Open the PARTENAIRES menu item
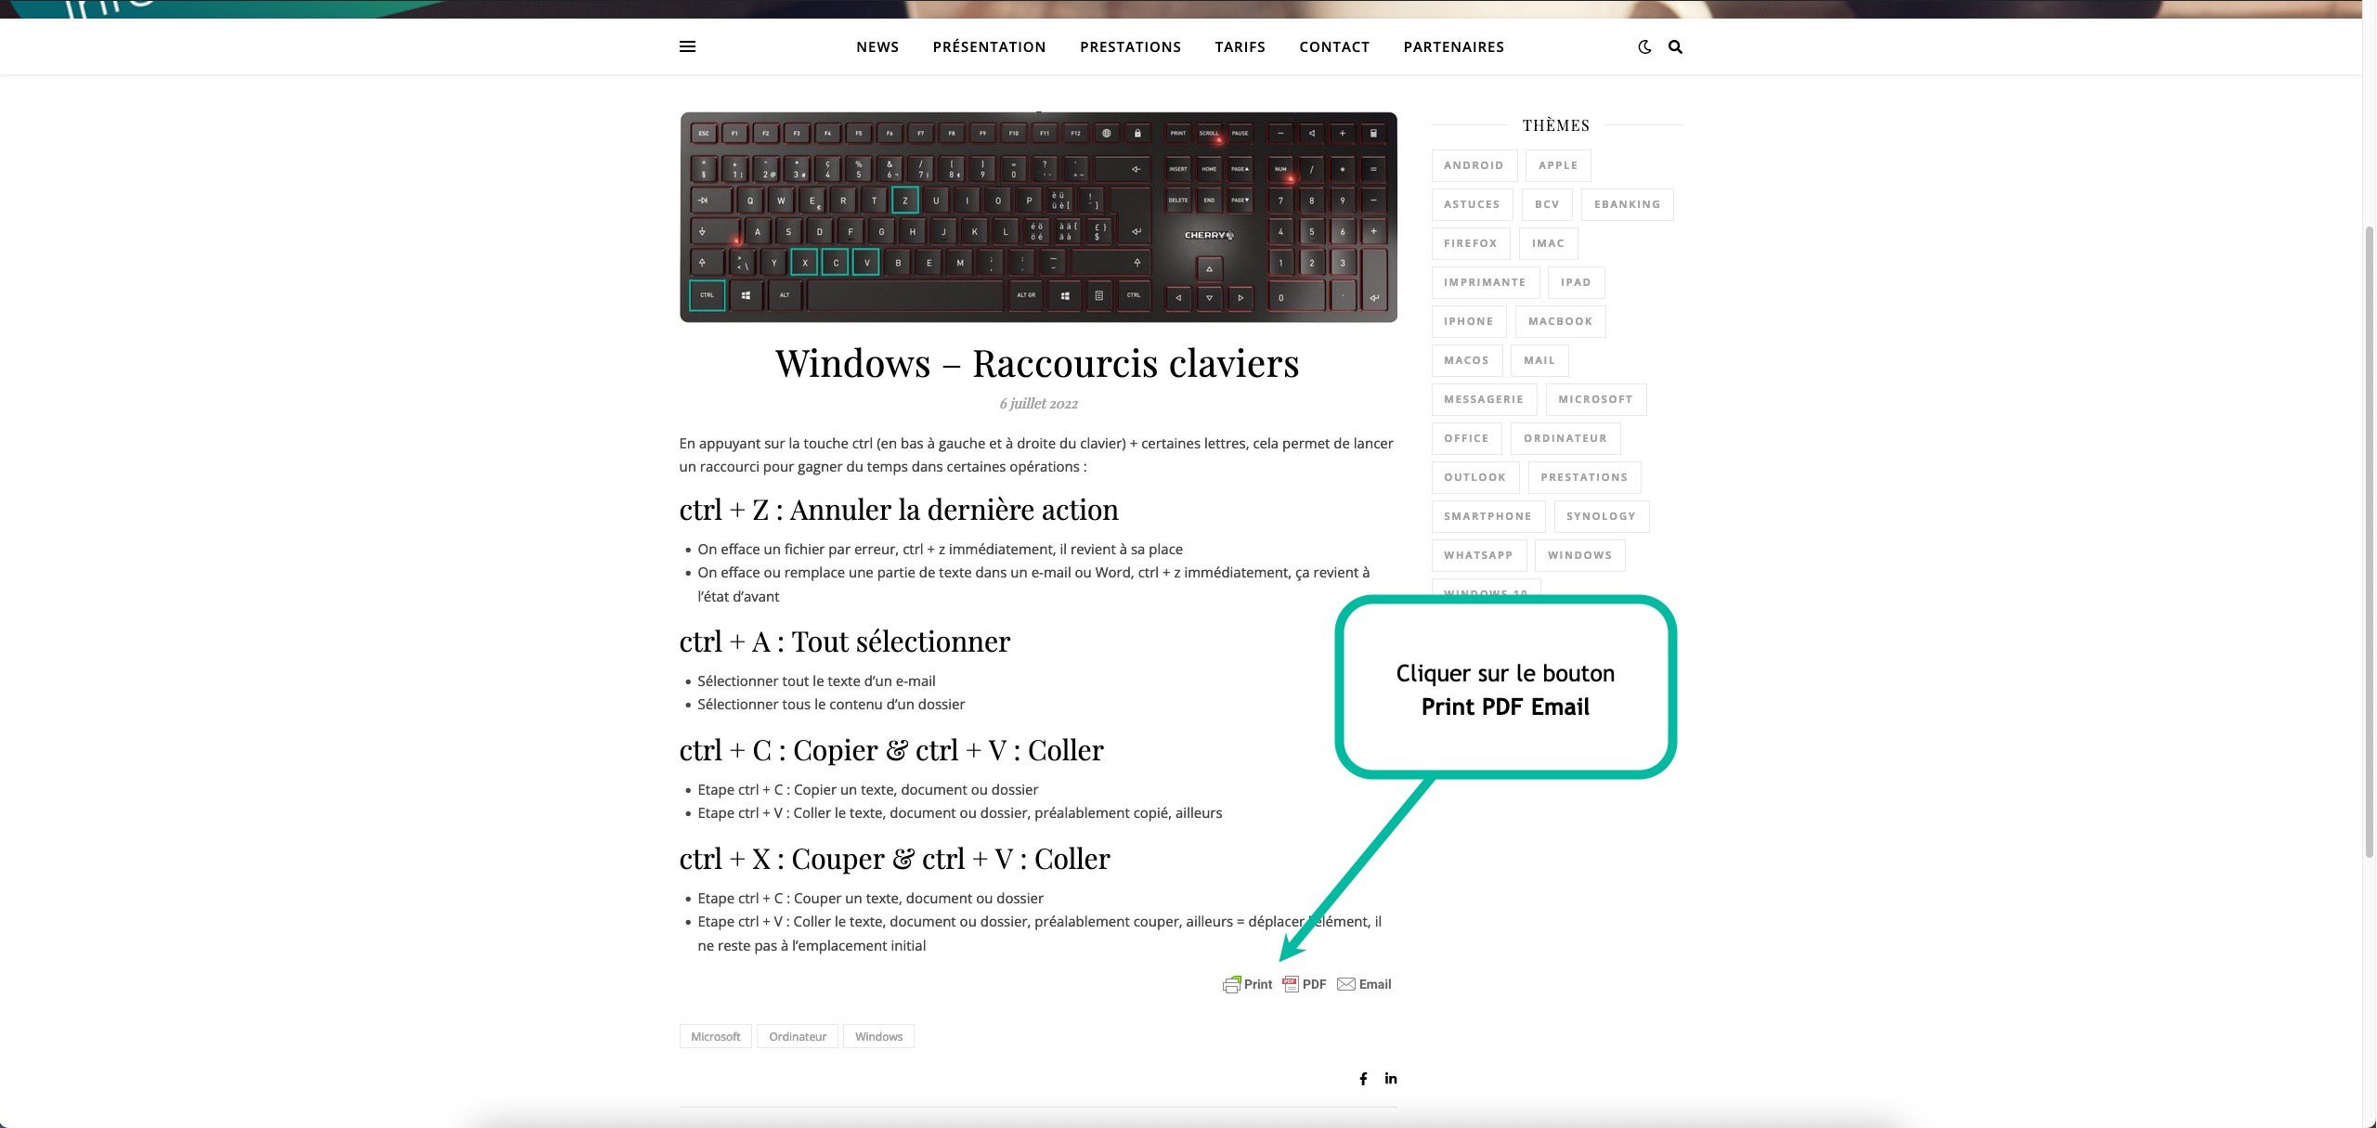The width and height of the screenshot is (2377, 1128). 1453,47
